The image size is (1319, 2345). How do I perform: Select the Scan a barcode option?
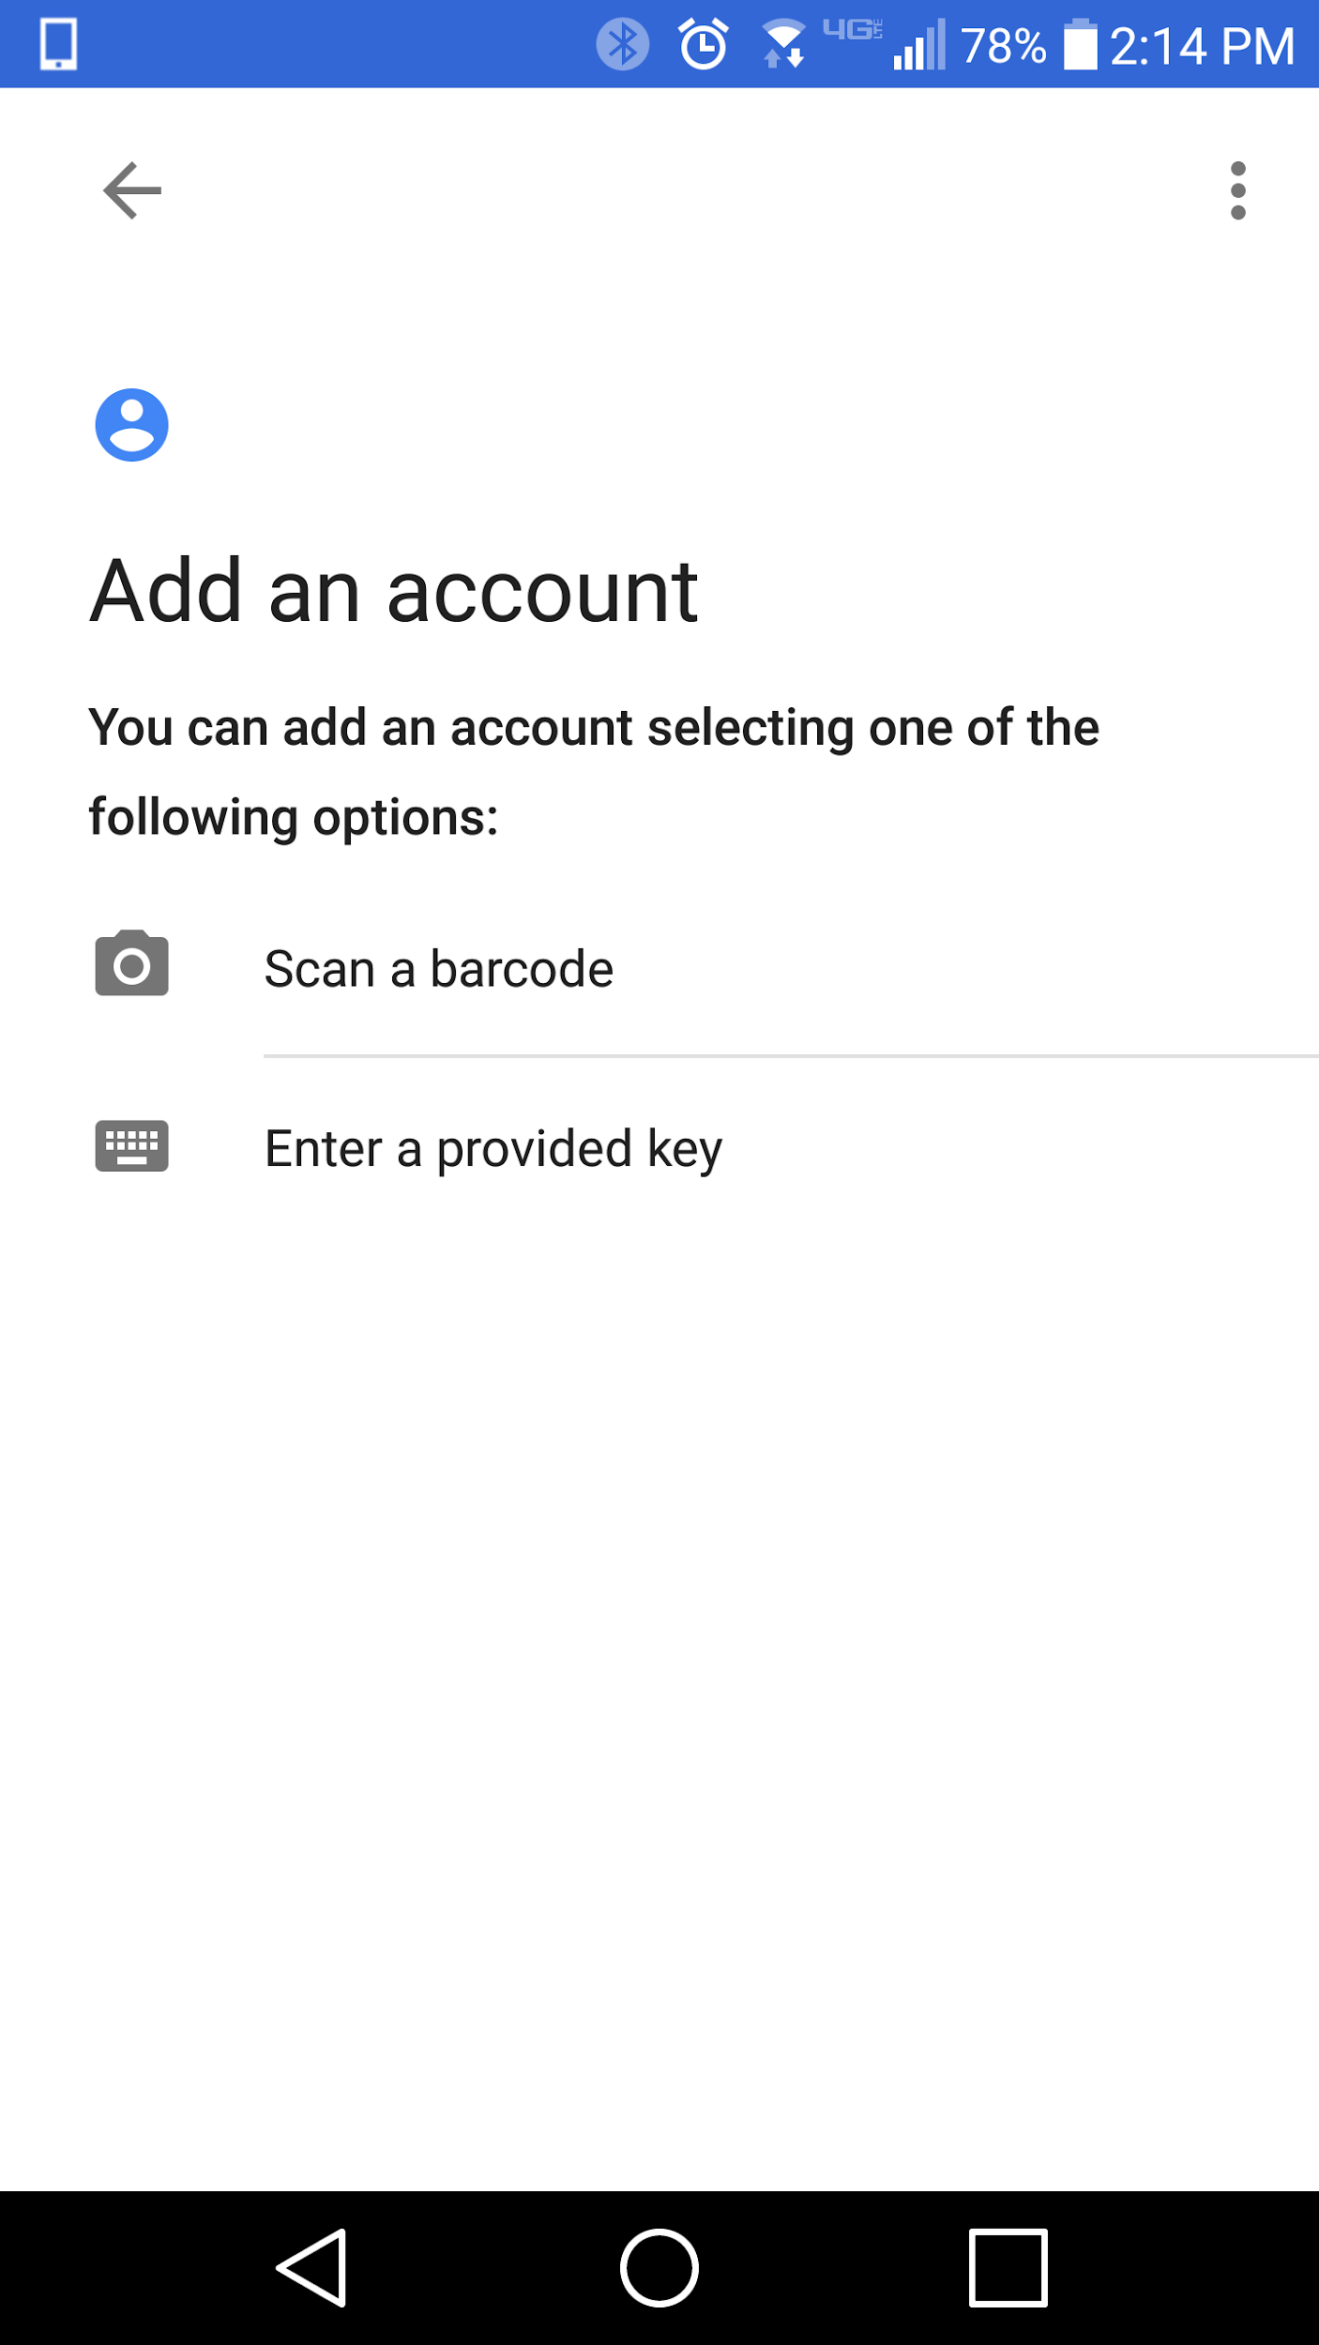(439, 969)
